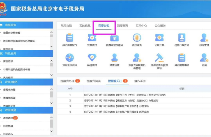
Task: Open the 其它服务事项 clipboard icon
Action: pyautogui.click(x=182, y=58)
